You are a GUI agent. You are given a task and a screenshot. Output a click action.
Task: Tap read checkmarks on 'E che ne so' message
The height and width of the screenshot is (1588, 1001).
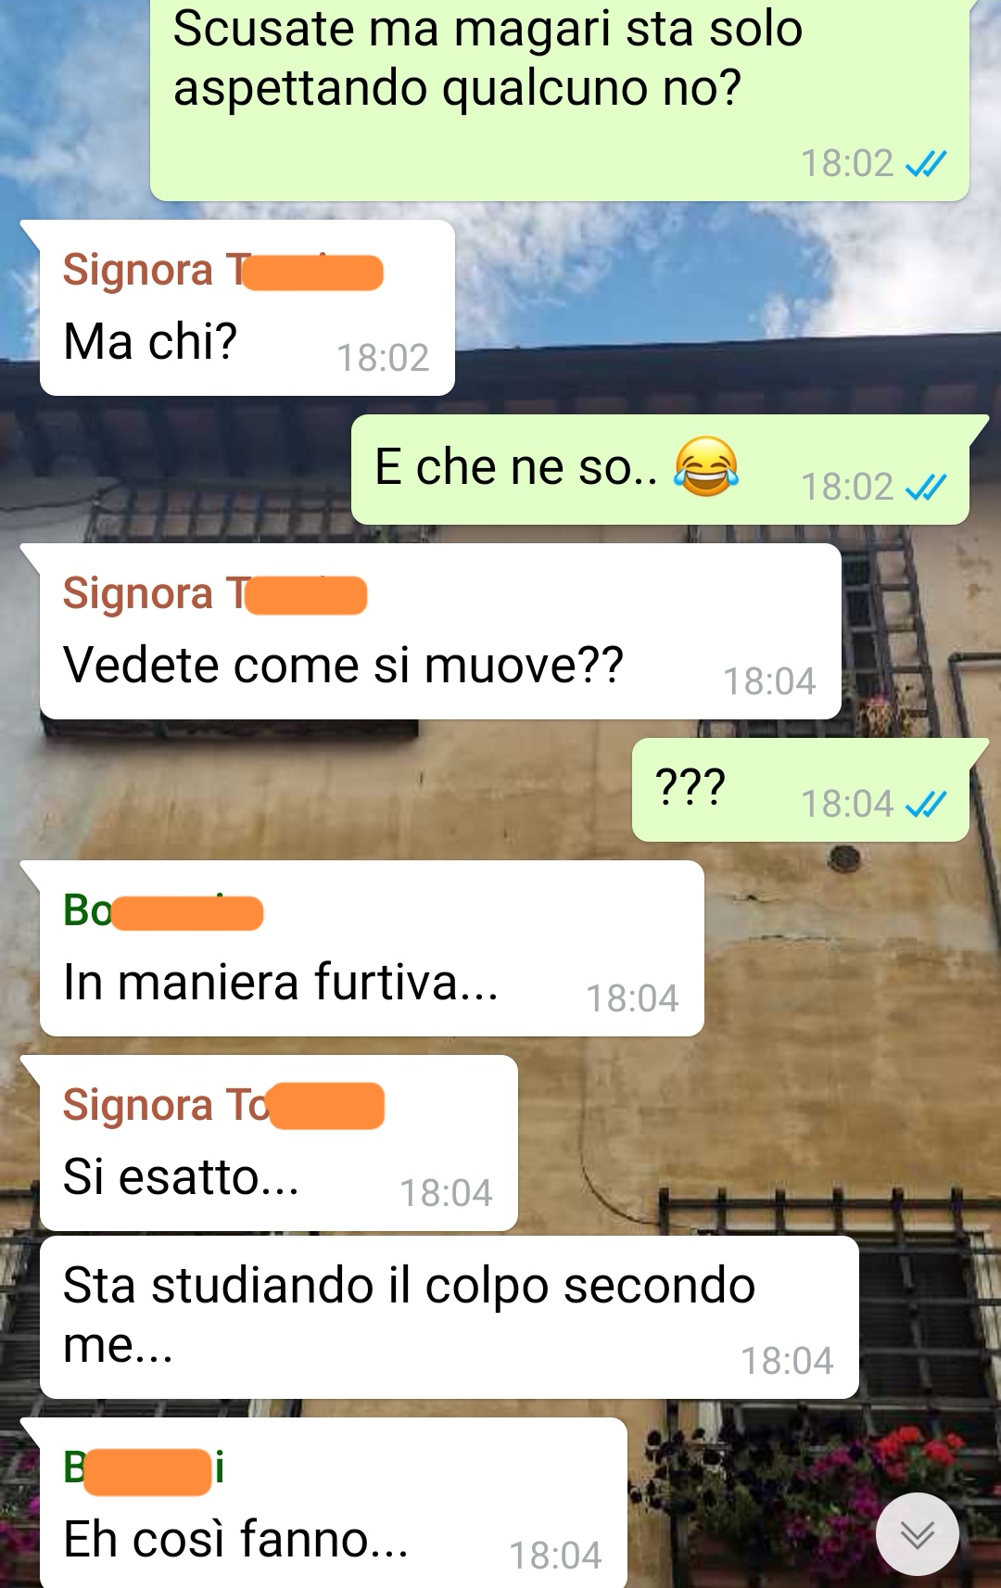[x=926, y=487]
